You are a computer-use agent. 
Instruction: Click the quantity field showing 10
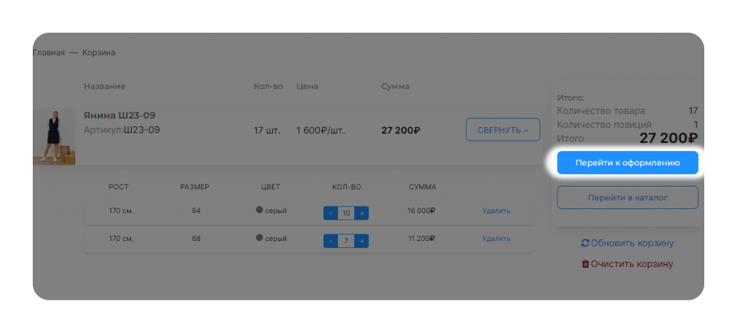click(x=346, y=213)
